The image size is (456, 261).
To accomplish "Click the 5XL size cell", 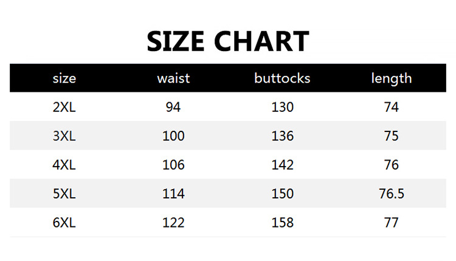I will coord(64,194).
